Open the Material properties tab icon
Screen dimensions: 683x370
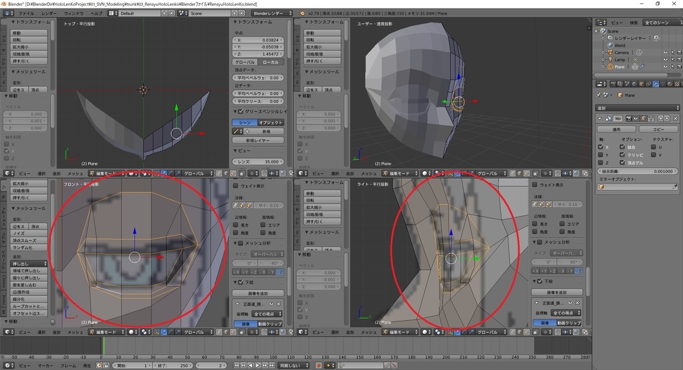click(670, 84)
